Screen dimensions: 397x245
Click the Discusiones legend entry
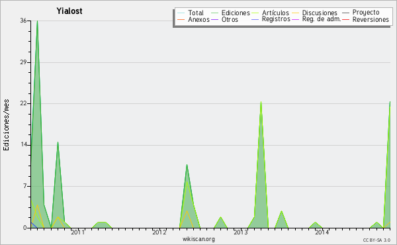coord(315,13)
